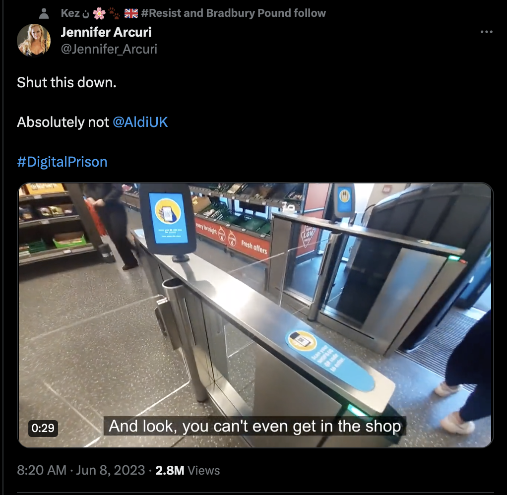Screen dimensions: 507x495
Task: Click the person icon beside Kez
Action: [44, 13]
